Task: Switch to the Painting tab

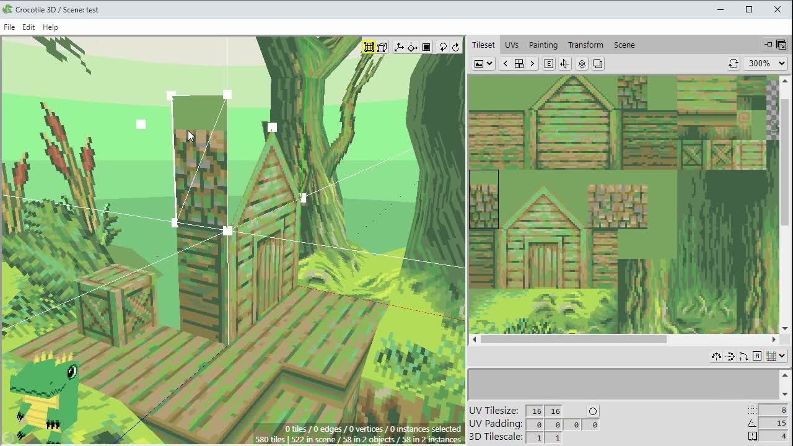Action: tap(543, 45)
